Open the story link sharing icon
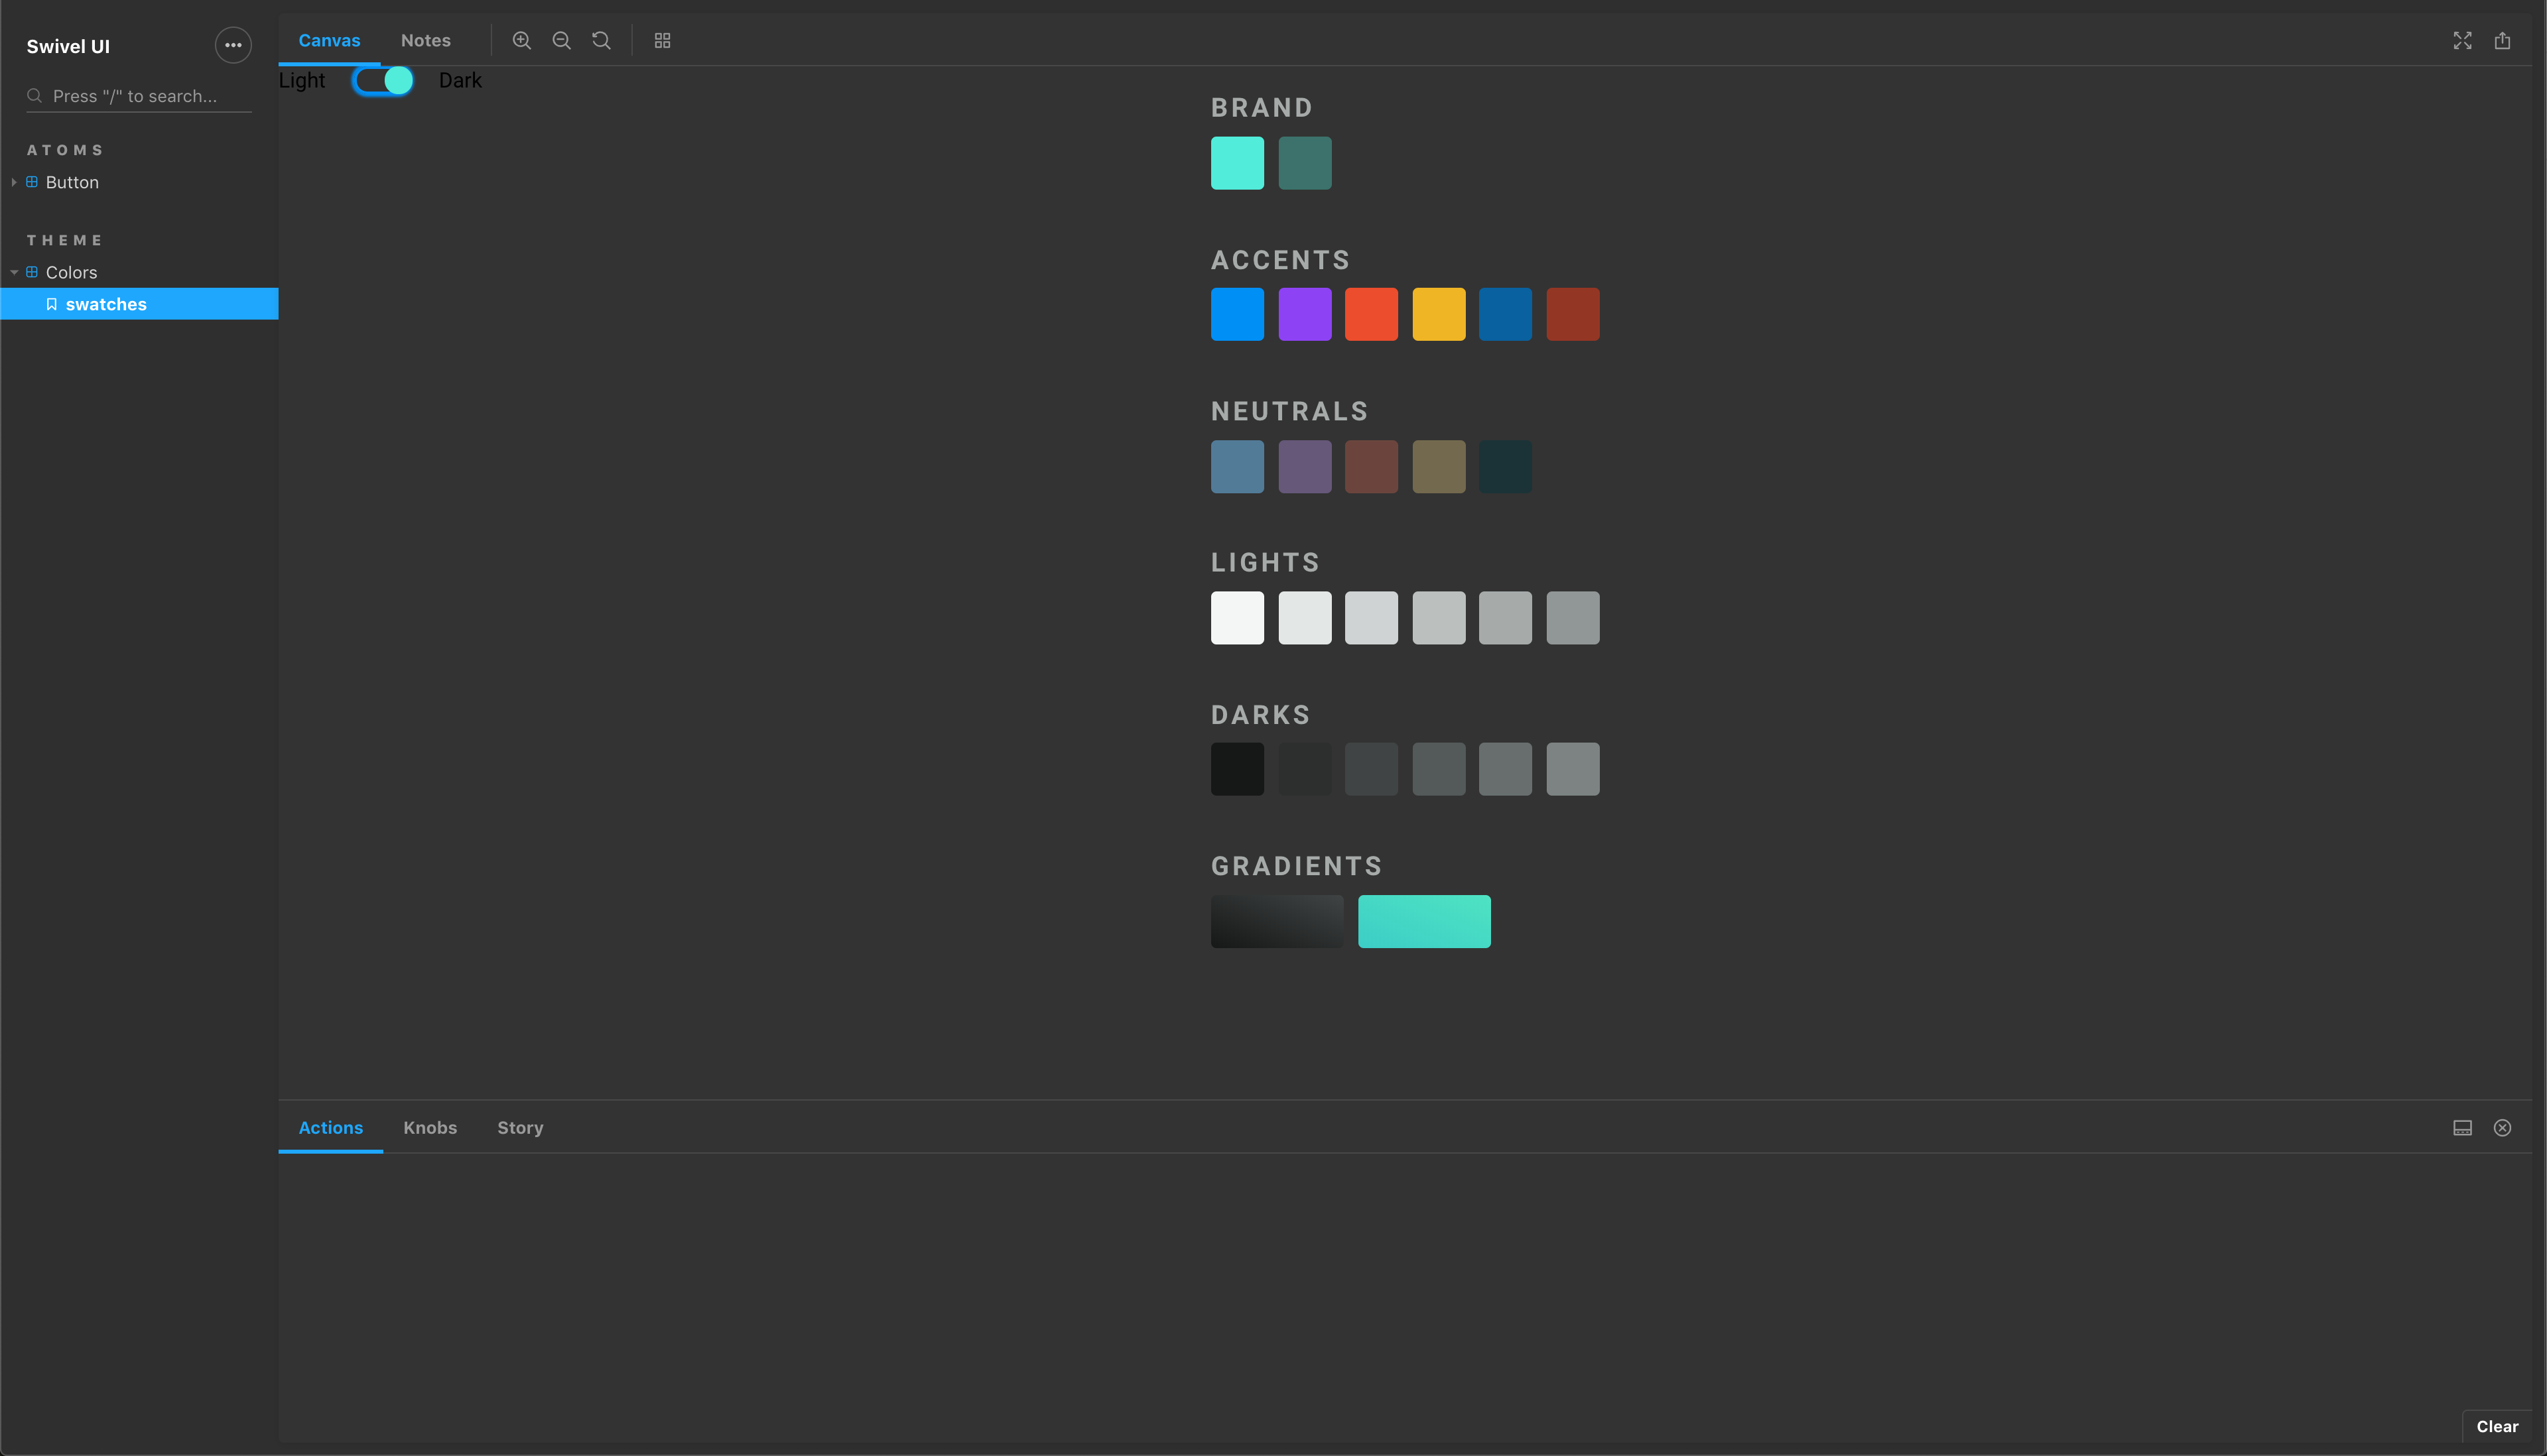The image size is (2547, 1456). point(2503,40)
